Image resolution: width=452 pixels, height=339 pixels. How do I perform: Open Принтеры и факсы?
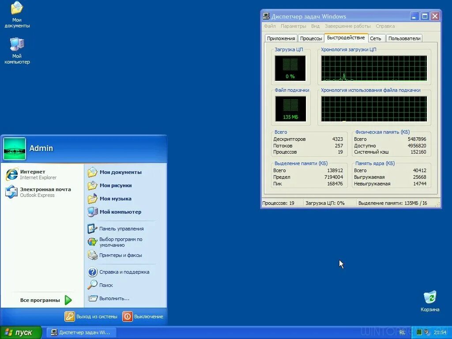tap(115, 255)
